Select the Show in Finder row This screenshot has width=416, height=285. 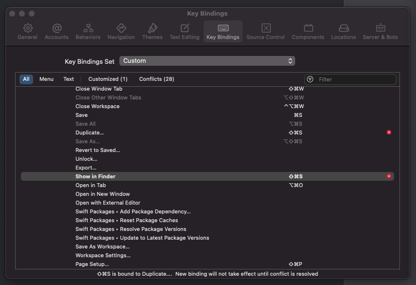208,176
